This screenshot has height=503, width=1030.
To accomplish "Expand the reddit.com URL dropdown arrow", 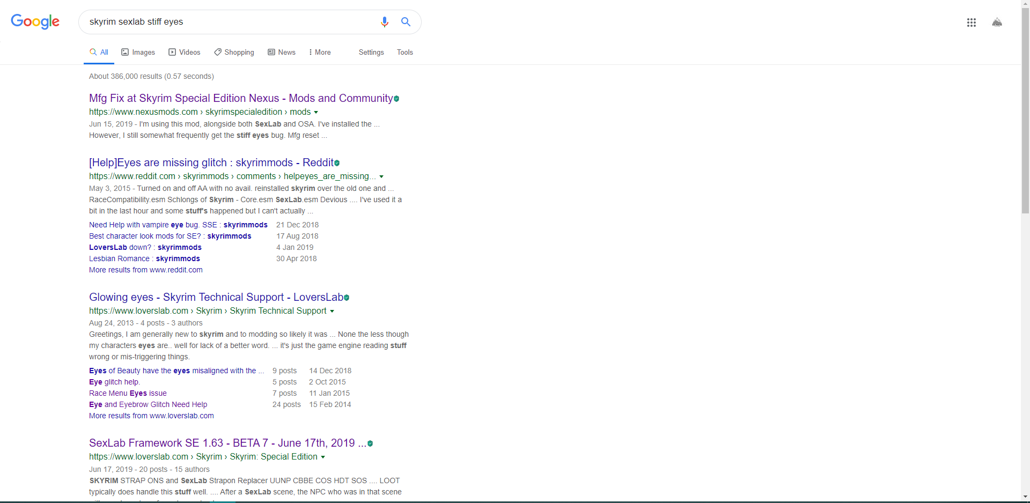I will [381, 177].
